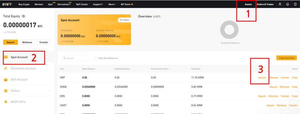Click the USDT coin name

(x=63, y=106)
